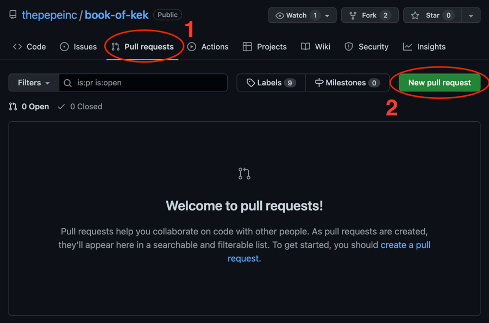
Task: Open the Filters dropdown
Action: click(x=34, y=83)
